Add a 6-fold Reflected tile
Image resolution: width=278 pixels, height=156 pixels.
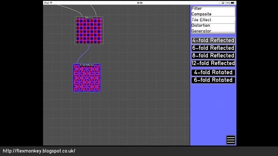[x=213, y=48]
